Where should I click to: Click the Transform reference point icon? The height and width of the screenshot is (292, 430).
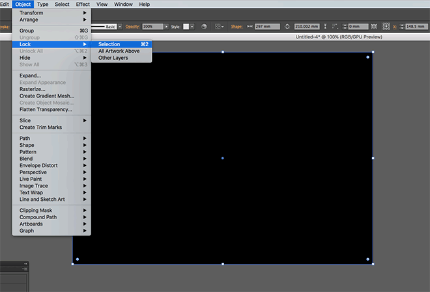[384, 27]
